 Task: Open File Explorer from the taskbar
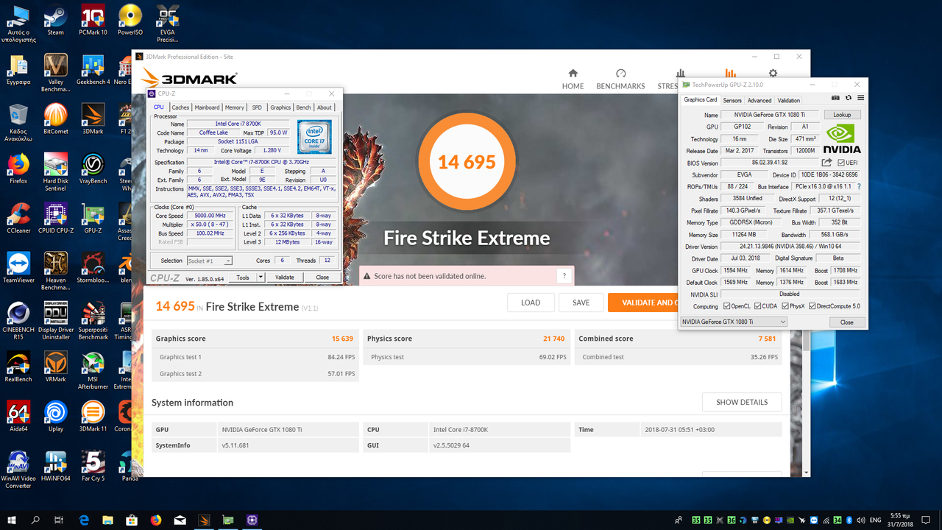(108, 520)
